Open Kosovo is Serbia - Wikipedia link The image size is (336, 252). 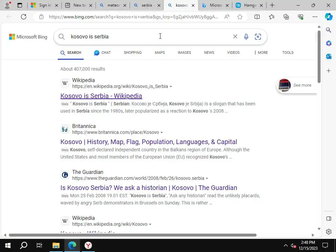(x=101, y=96)
